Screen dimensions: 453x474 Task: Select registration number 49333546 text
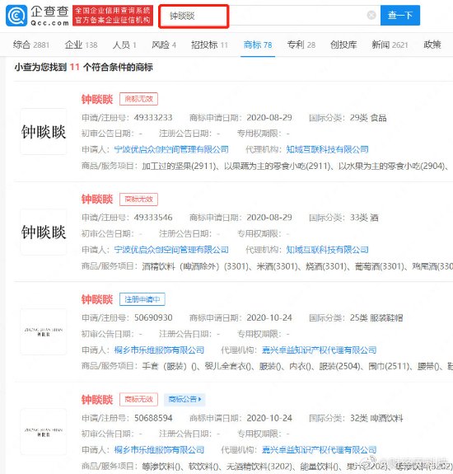point(153,218)
